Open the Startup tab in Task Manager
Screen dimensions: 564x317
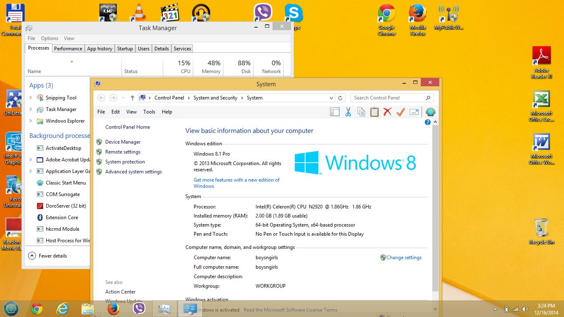(125, 49)
